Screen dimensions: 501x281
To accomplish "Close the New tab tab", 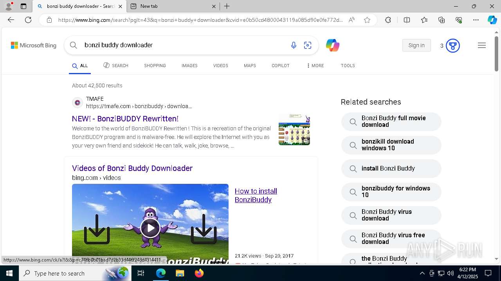I will 214,6.
